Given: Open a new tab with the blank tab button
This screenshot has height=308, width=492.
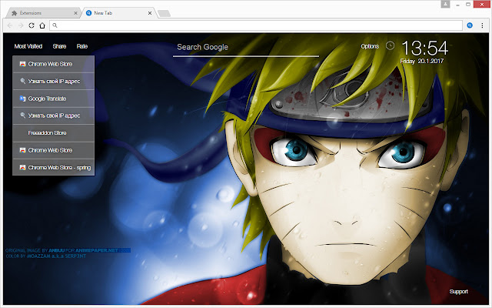Looking at the screenshot, I should click(164, 13).
